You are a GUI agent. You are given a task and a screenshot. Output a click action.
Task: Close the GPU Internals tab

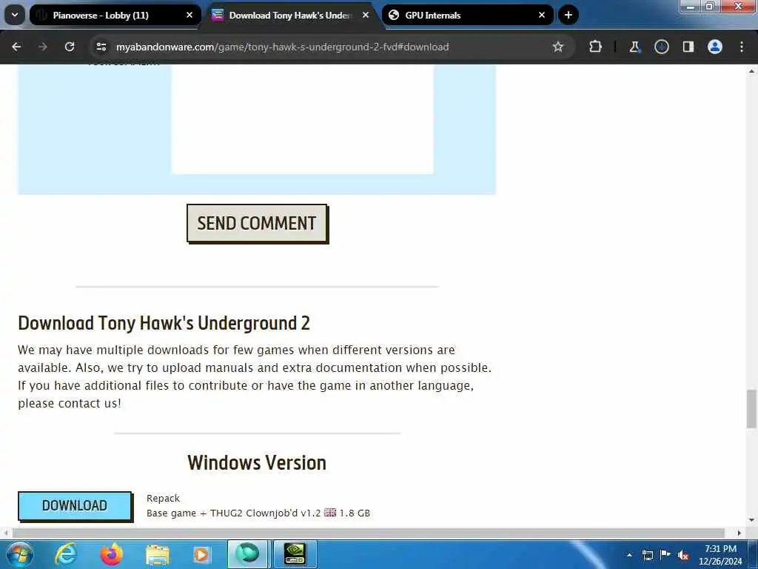(542, 15)
